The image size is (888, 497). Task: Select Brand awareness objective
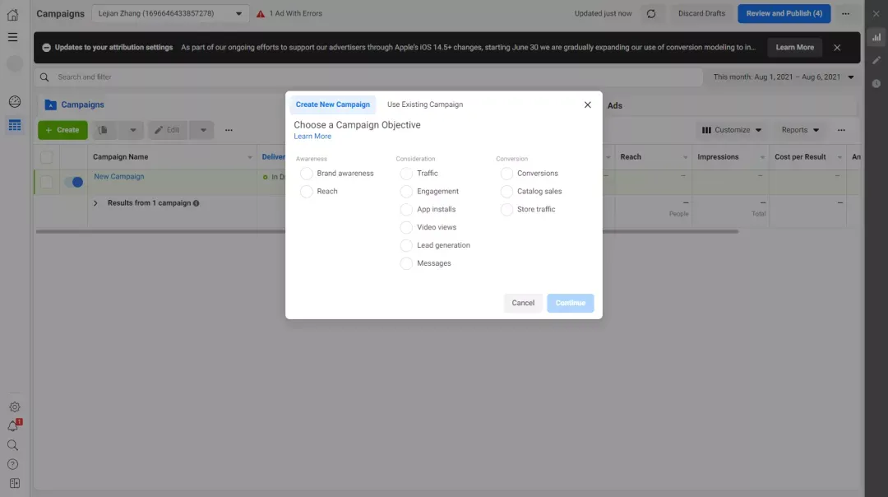tap(307, 174)
